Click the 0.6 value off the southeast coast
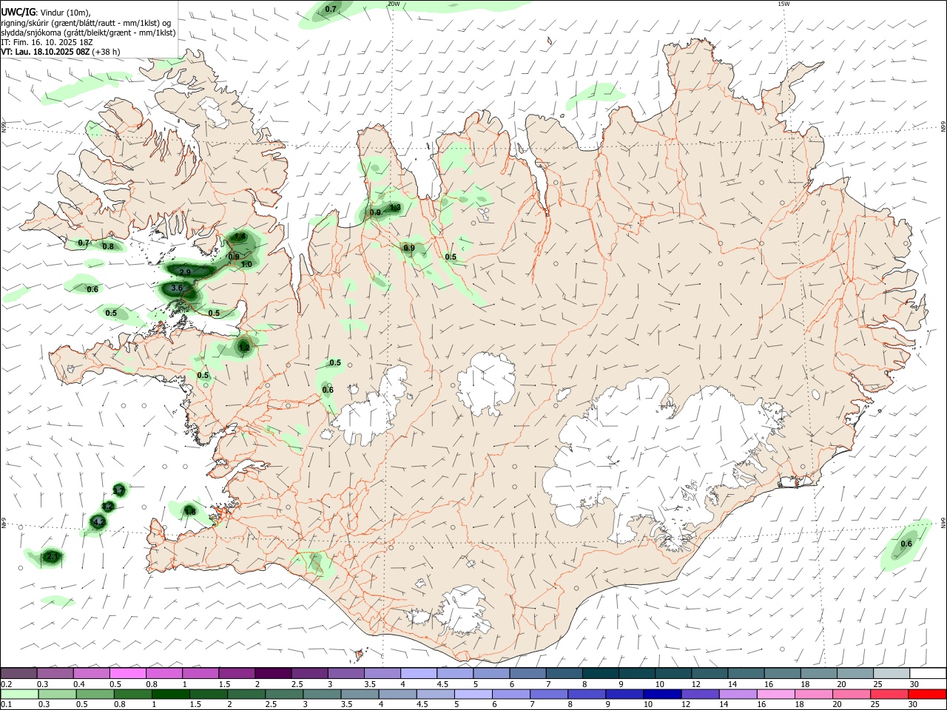Screen dimensions: 947x710 (906, 544)
